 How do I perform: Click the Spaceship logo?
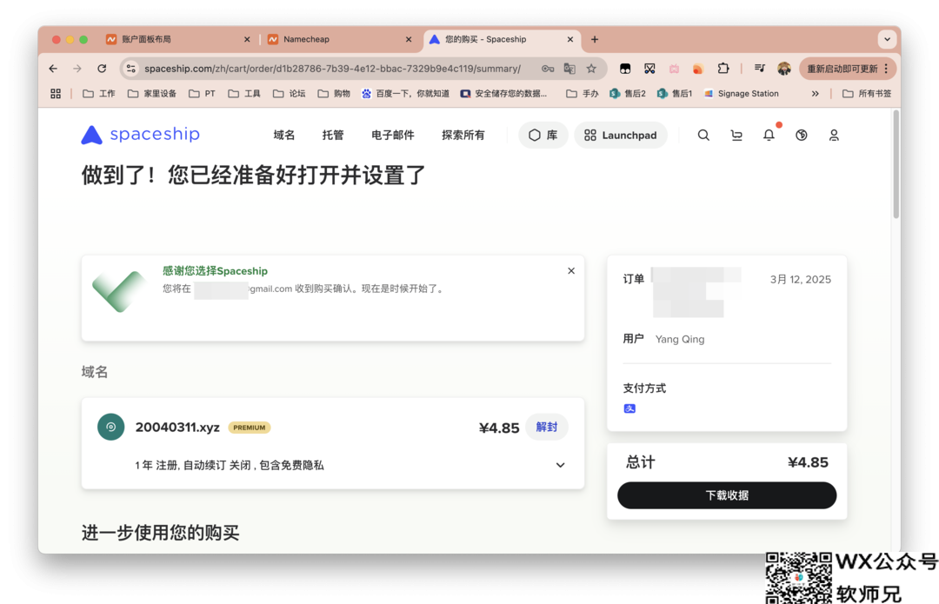click(140, 135)
